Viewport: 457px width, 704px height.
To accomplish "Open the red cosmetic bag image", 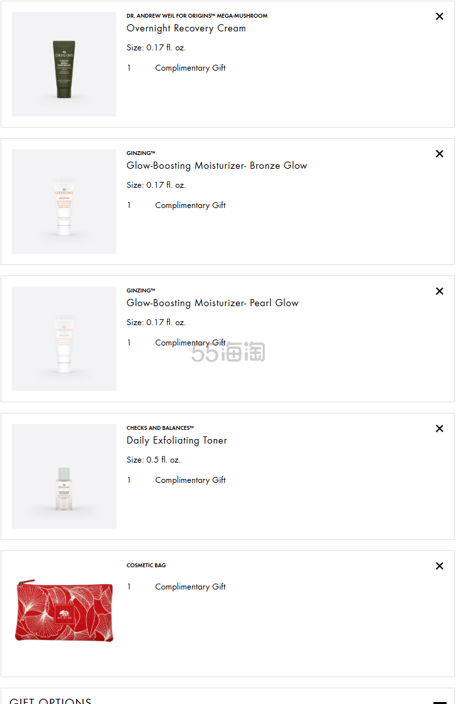I will click(x=63, y=610).
